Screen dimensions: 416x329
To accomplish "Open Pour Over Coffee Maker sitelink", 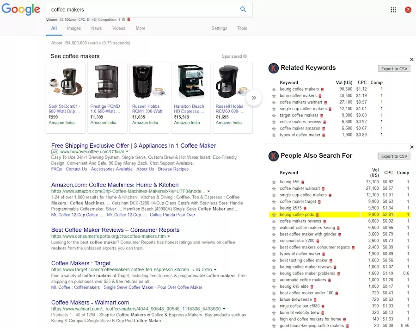I will point(180,287).
